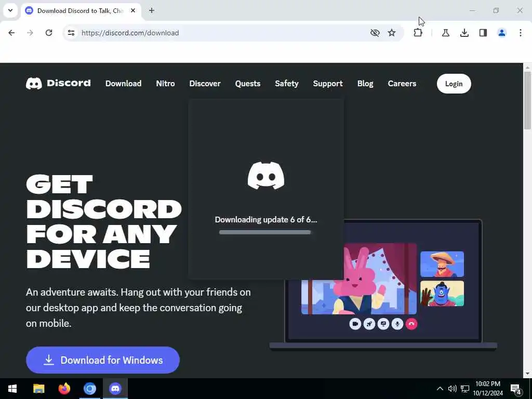Image resolution: width=532 pixels, height=399 pixels.
Task: Reload the Discord download page
Action: [49, 33]
